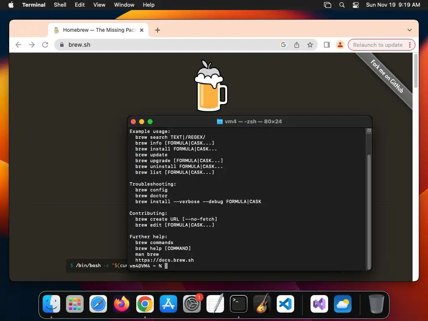Click the Terminal window title vm4 — -zsh
Viewport: 428px width, 321px height.
pyautogui.click(x=249, y=122)
